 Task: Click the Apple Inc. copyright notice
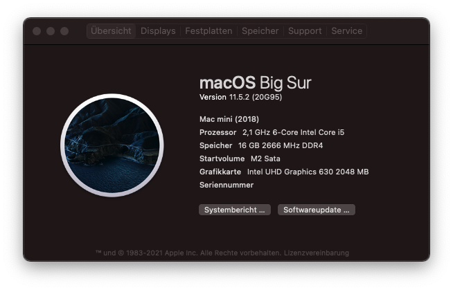[x=188, y=253]
